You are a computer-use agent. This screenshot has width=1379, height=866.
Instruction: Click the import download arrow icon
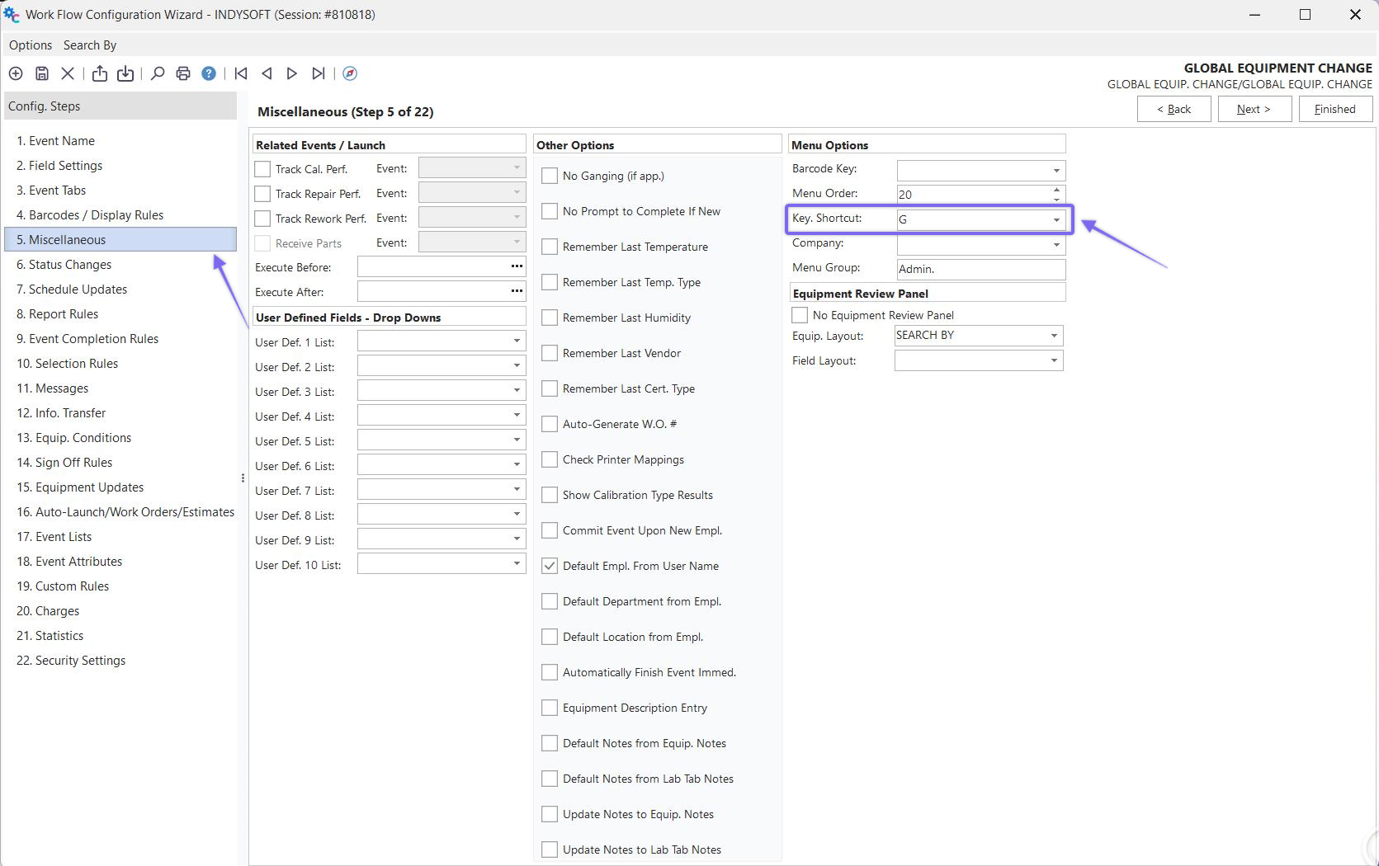point(125,73)
